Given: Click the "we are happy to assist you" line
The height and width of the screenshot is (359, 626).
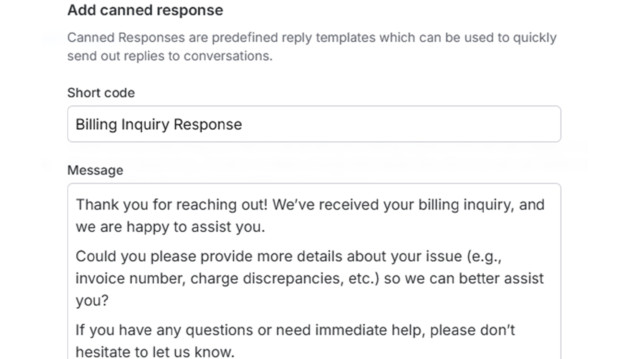Looking at the screenshot, I should coord(170,227).
